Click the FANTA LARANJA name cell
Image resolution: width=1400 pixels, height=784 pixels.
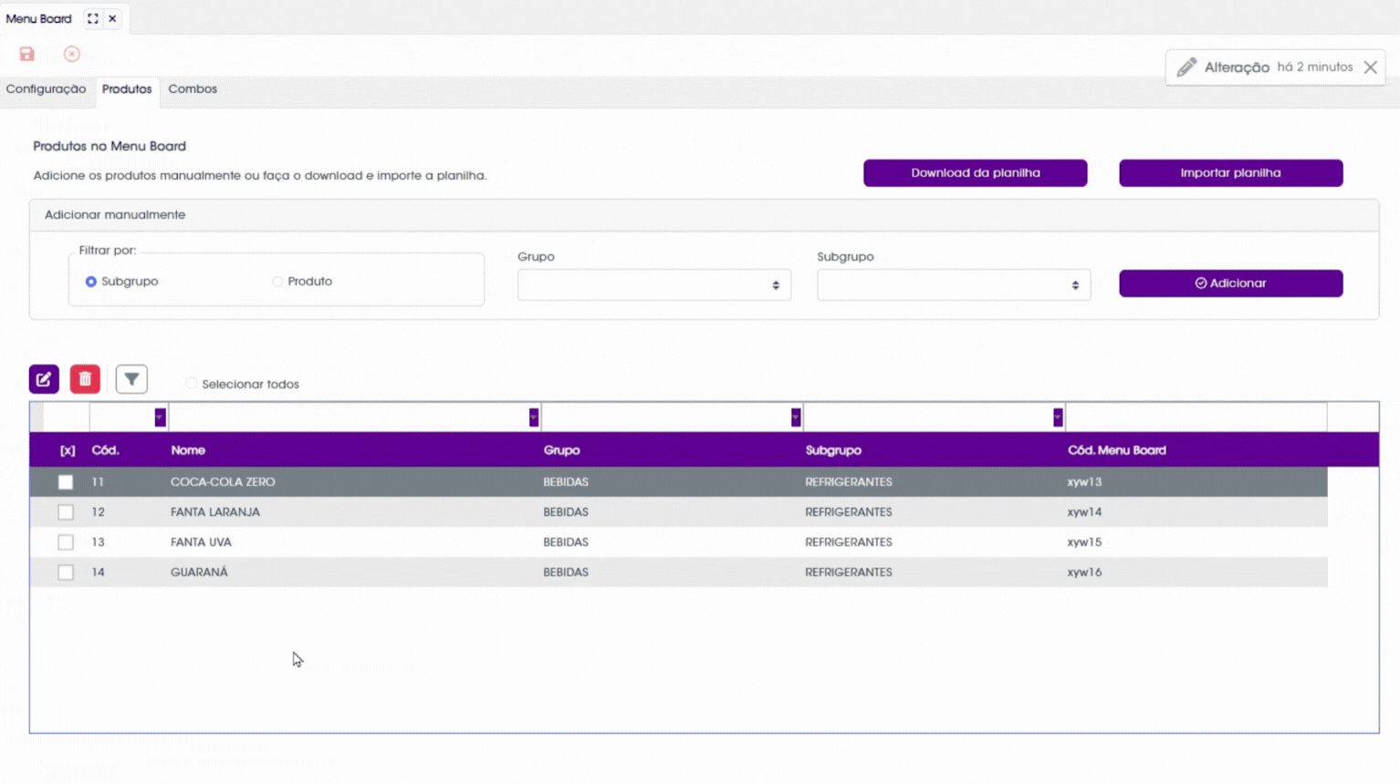tap(215, 512)
